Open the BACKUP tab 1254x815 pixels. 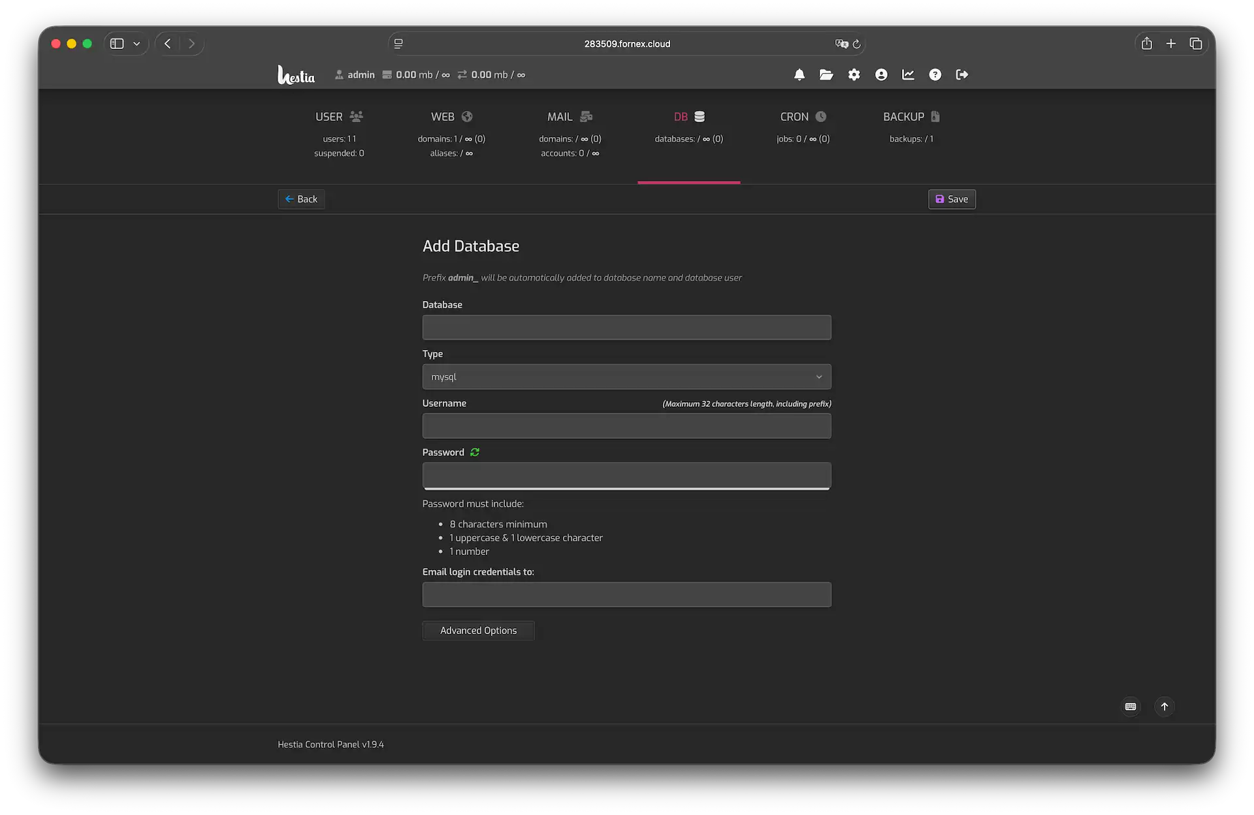coord(910,117)
